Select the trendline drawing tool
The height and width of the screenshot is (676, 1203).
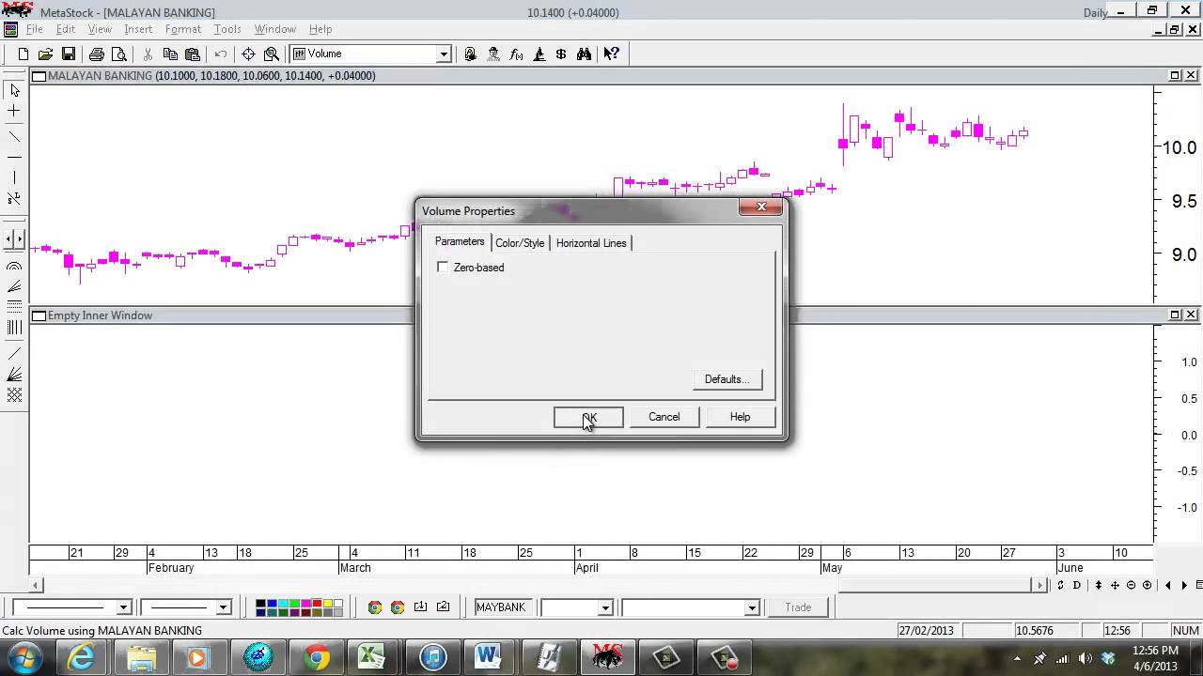[14, 136]
